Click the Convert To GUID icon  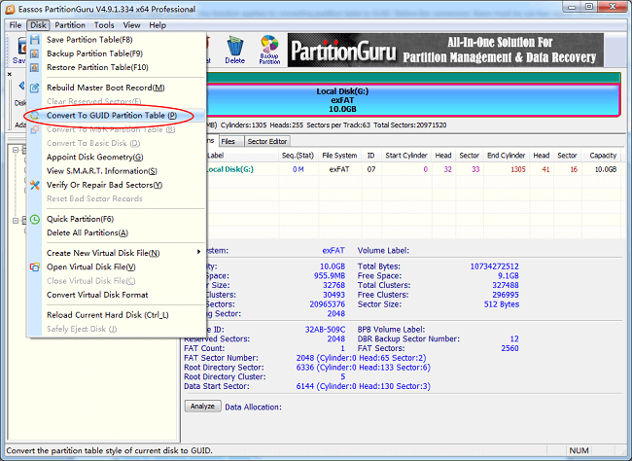(35, 116)
